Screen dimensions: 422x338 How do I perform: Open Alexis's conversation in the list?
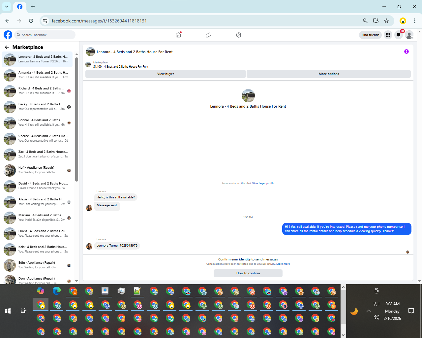pos(37,202)
